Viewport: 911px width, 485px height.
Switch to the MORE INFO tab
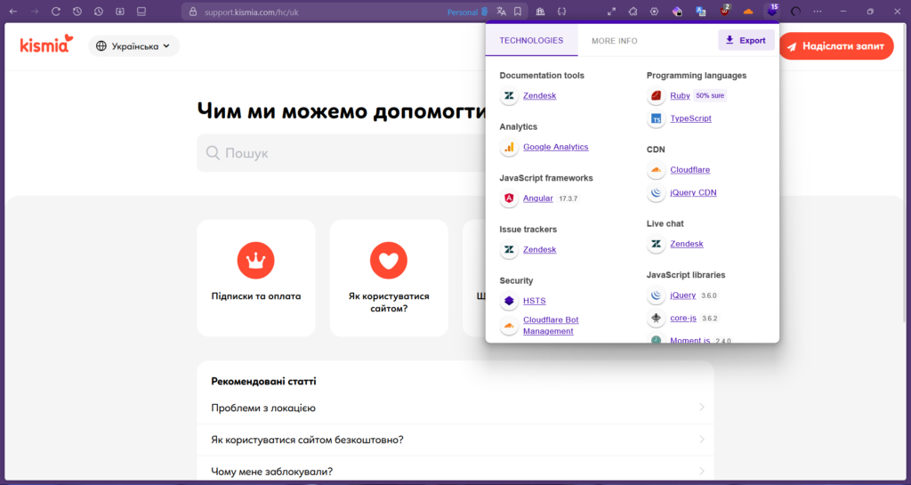614,41
